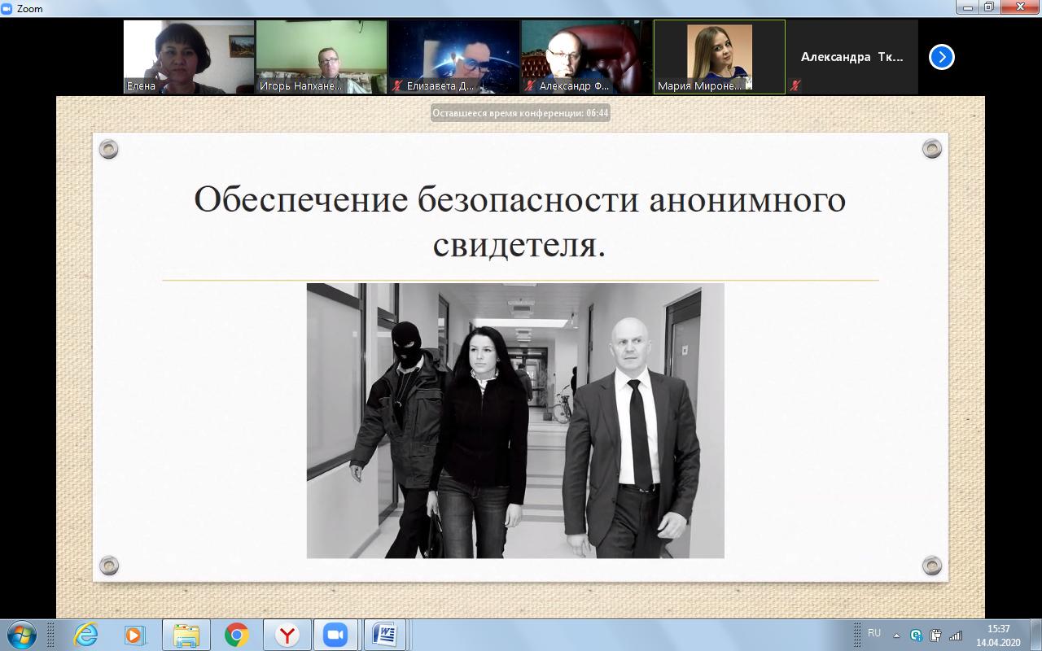
Task: Show next participants with blue arrow button
Action: [941, 57]
